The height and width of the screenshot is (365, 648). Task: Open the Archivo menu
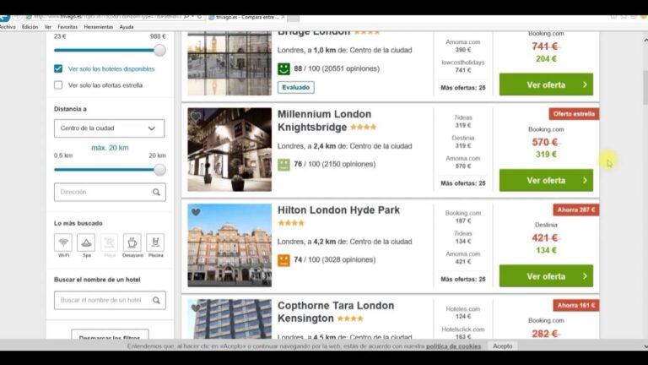(8, 27)
